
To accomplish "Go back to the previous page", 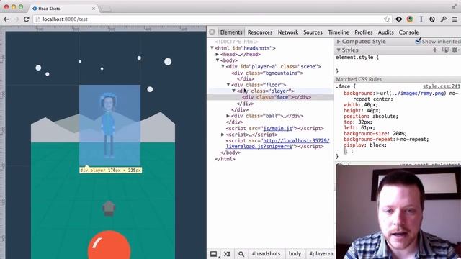I will 6,19.
